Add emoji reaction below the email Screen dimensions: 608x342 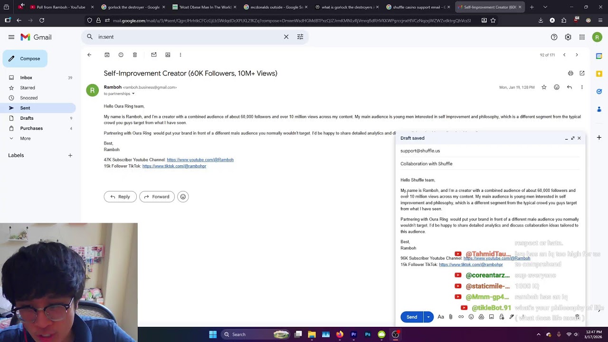183,197
